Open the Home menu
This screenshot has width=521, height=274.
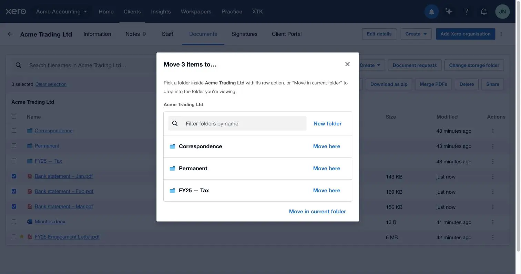[106, 12]
